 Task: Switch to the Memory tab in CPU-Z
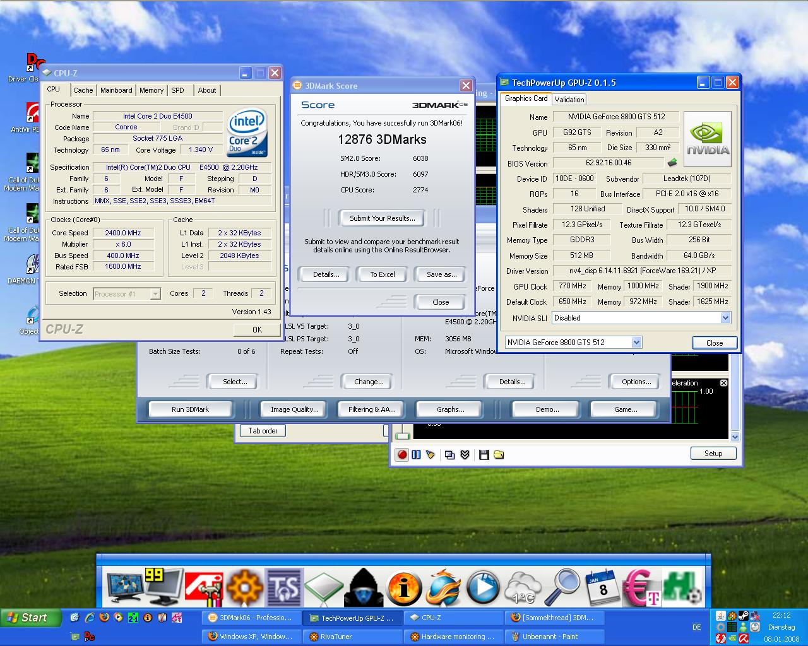(x=151, y=90)
